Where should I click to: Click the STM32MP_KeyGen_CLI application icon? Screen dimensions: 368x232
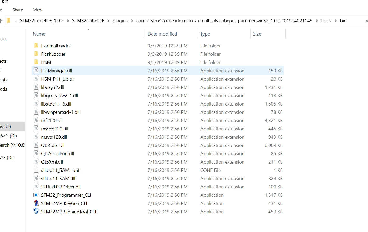[x=36, y=203]
